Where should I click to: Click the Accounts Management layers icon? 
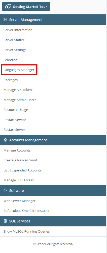pyautogui.click(x=5, y=140)
